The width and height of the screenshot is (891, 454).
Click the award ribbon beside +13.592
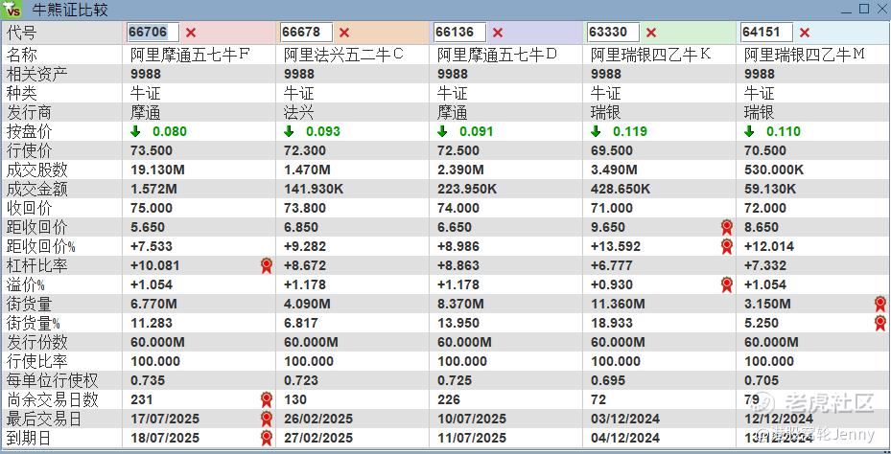click(x=727, y=246)
